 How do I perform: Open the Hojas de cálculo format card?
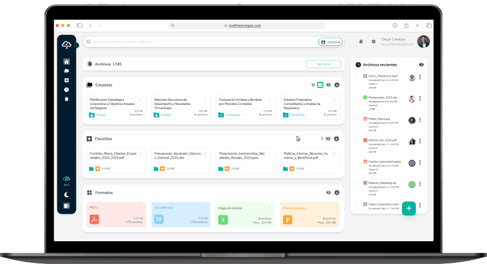click(245, 215)
